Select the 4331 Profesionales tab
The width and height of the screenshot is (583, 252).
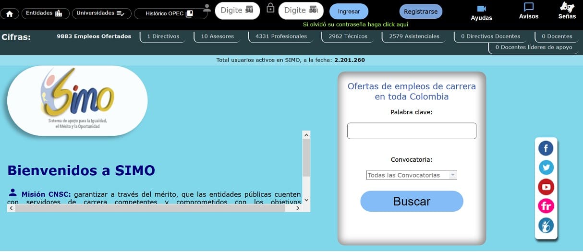tap(281, 36)
